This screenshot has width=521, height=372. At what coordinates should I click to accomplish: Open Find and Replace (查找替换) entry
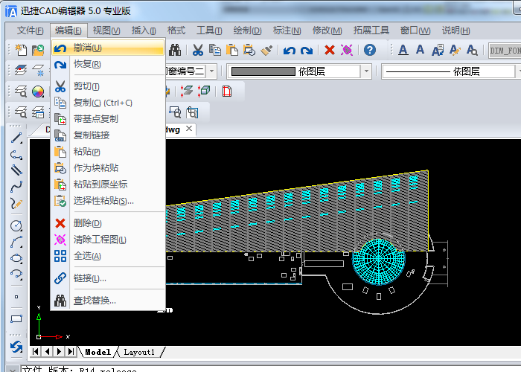pyautogui.click(x=108, y=301)
